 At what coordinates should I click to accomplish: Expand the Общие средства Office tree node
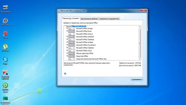(x=67, y=53)
